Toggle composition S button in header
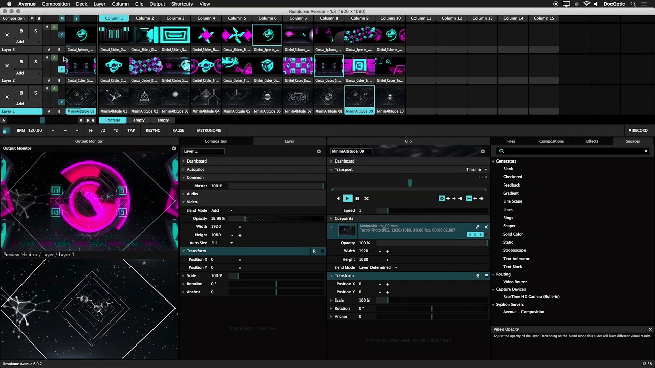 [x=76, y=18]
